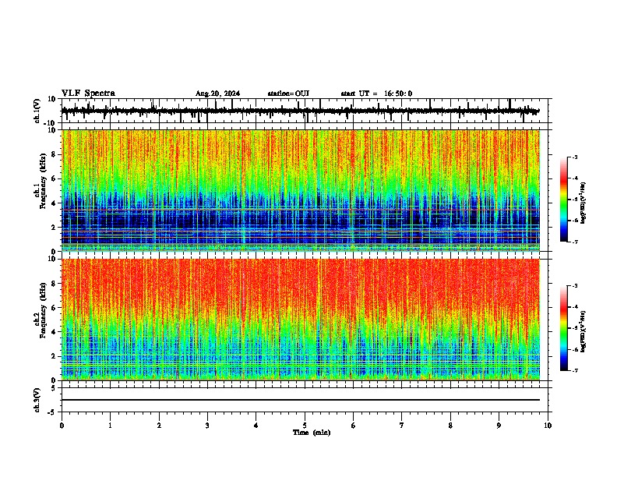The image size is (617, 477).
Task: Click the ch.1 color scale bar
Action: (563, 200)
